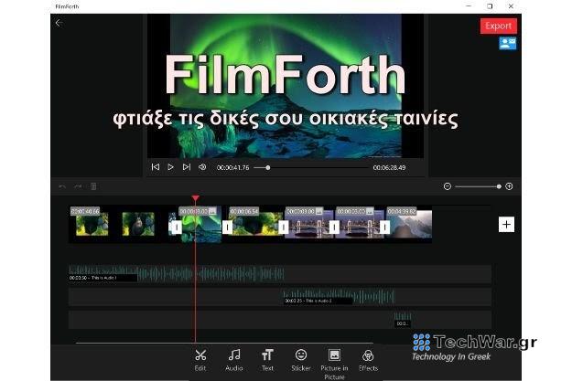This screenshot has height=381, width=572.
Task: Skip to next frame in preview
Action: tap(187, 167)
